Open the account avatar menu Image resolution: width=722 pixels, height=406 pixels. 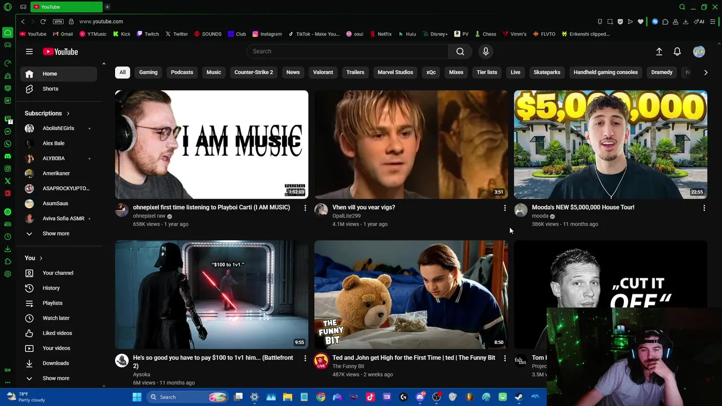699,51
